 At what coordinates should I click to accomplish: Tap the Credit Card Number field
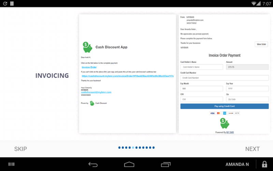point(225,78)
